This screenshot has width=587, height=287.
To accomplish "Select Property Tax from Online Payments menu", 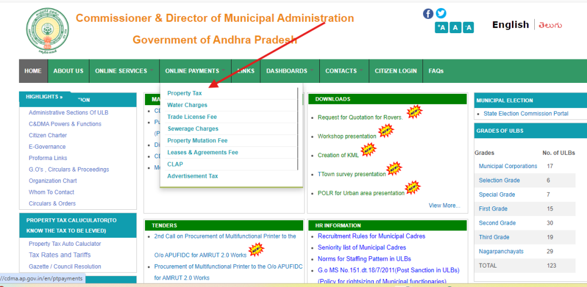I will pyautogui.click(x=185, y=93).
